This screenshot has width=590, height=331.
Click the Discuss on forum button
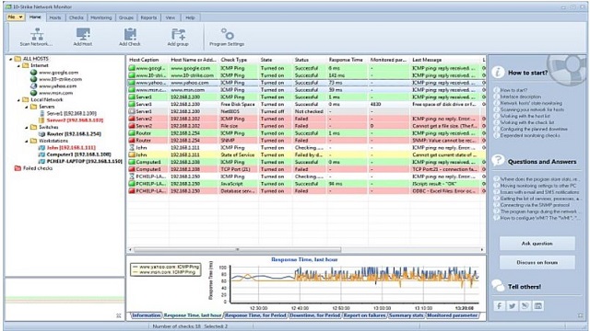pyautogui.click(x=537, y=263)
